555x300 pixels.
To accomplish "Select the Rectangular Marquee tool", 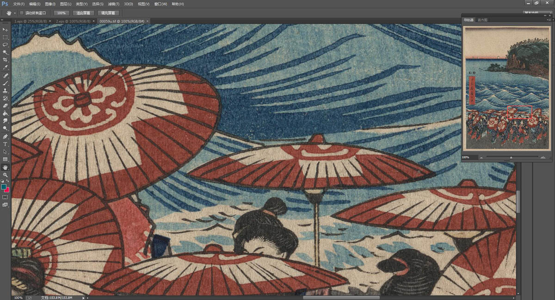I will [x=5, y=37].
